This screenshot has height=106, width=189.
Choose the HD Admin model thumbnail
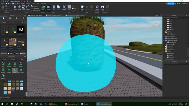point(21,29)
